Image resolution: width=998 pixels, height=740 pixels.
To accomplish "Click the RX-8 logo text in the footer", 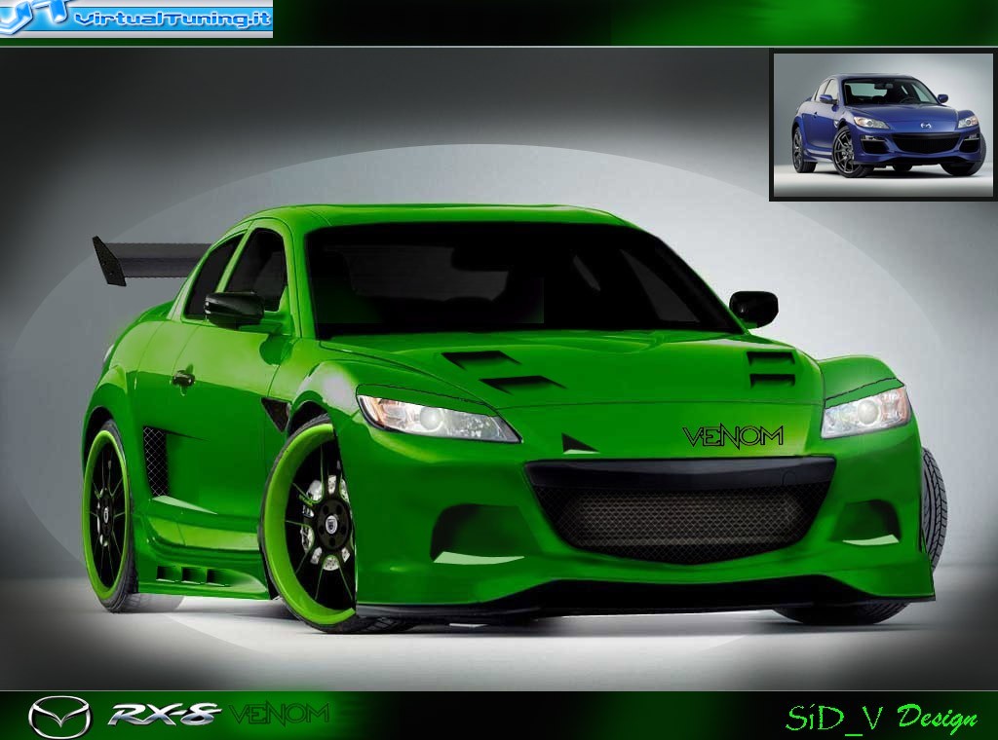I will pos(164,715).
